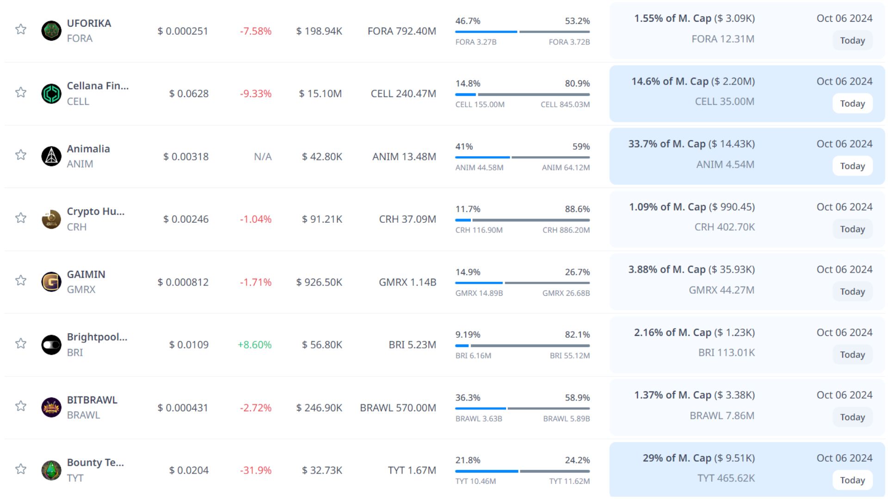Favorite UFORIKA with the star toggle
This screenshot has width=888, height=499.
coord(21,30)
